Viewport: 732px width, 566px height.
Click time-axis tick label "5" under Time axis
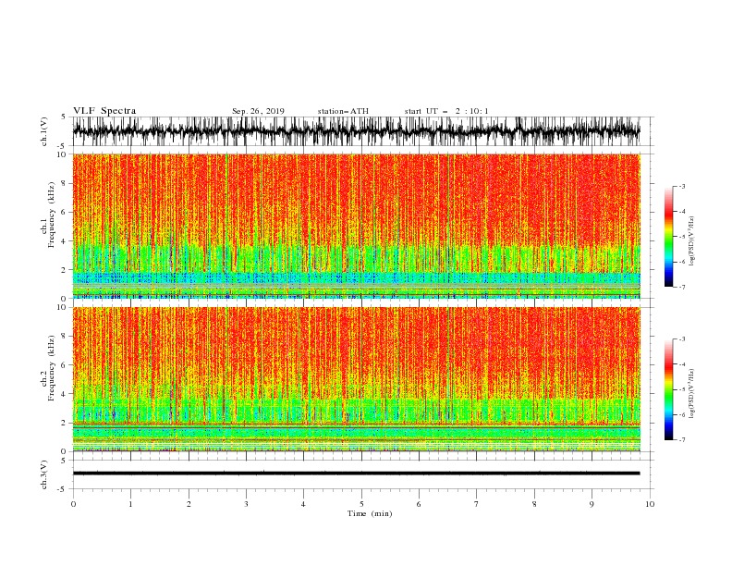coord(361,504)
